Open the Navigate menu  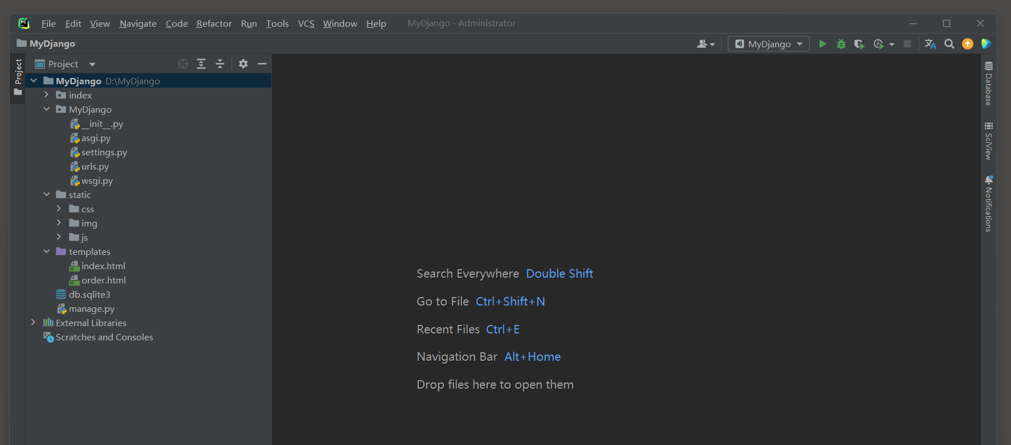click(138, 23)
